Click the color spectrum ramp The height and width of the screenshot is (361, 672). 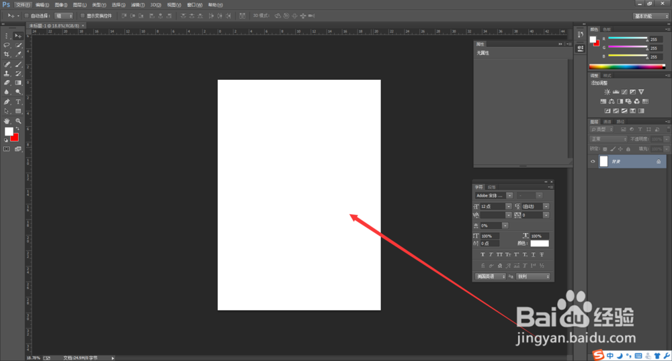(x=628, y=66)
